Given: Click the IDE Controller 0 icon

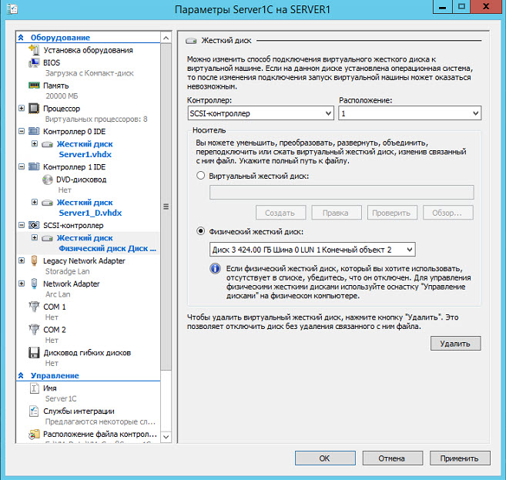Looking at the screenshot, I should point(34,132).
